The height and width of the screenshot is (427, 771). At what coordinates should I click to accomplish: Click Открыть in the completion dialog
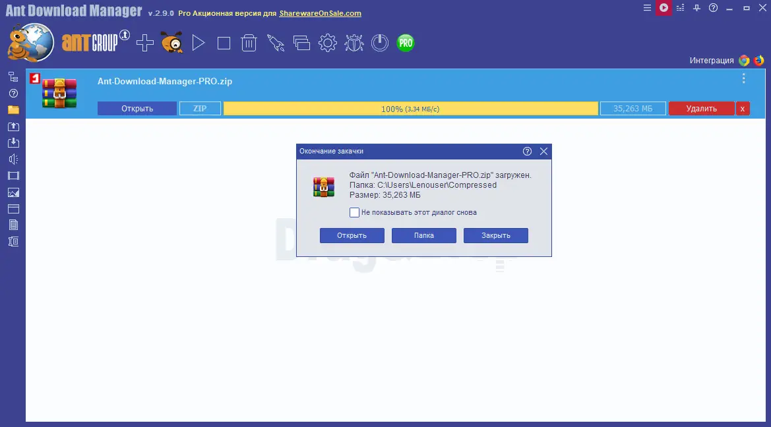352,235
